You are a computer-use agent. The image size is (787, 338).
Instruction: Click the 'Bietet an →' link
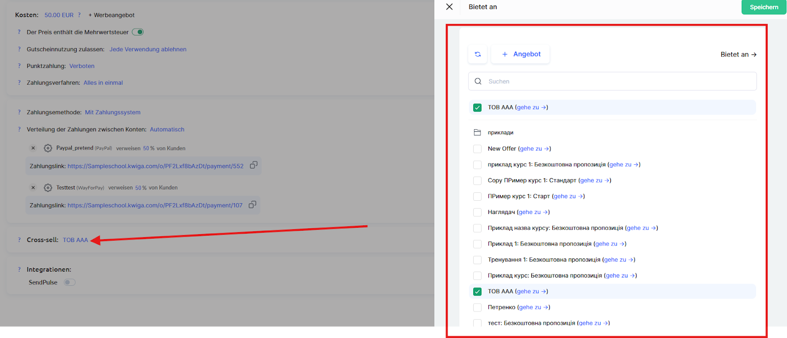738,55
